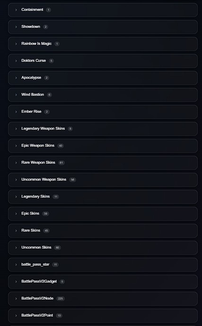This screenshot has width=202, height=326.
Task: Expand the Ember Rise chevron
Action: 16,112
